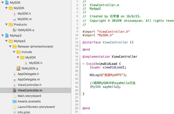Collapse the MySDK folder inside include
The width and height of the screenshot is (174, 114).
(x=18, y=57)
